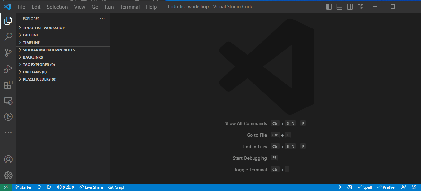
Task: Open Git Graph from the status bar
Action: coord(117,187)
